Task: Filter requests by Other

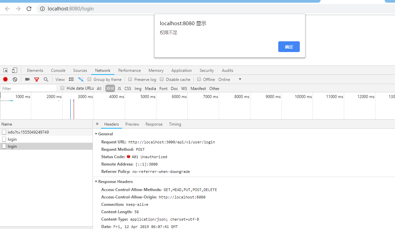Action: click(x=214, y=89)
